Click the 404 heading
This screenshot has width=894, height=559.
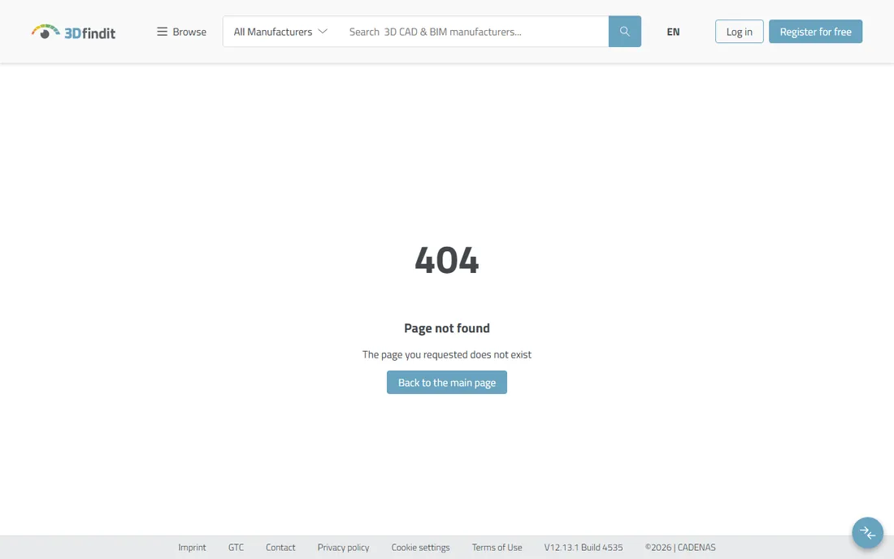(x=447, y=260)
